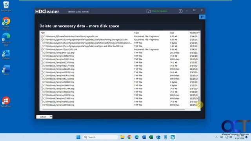Select the wctCA84.tmp file row
Image resolution: width=251 pixels, height=141 pixels.
point(119,89)
